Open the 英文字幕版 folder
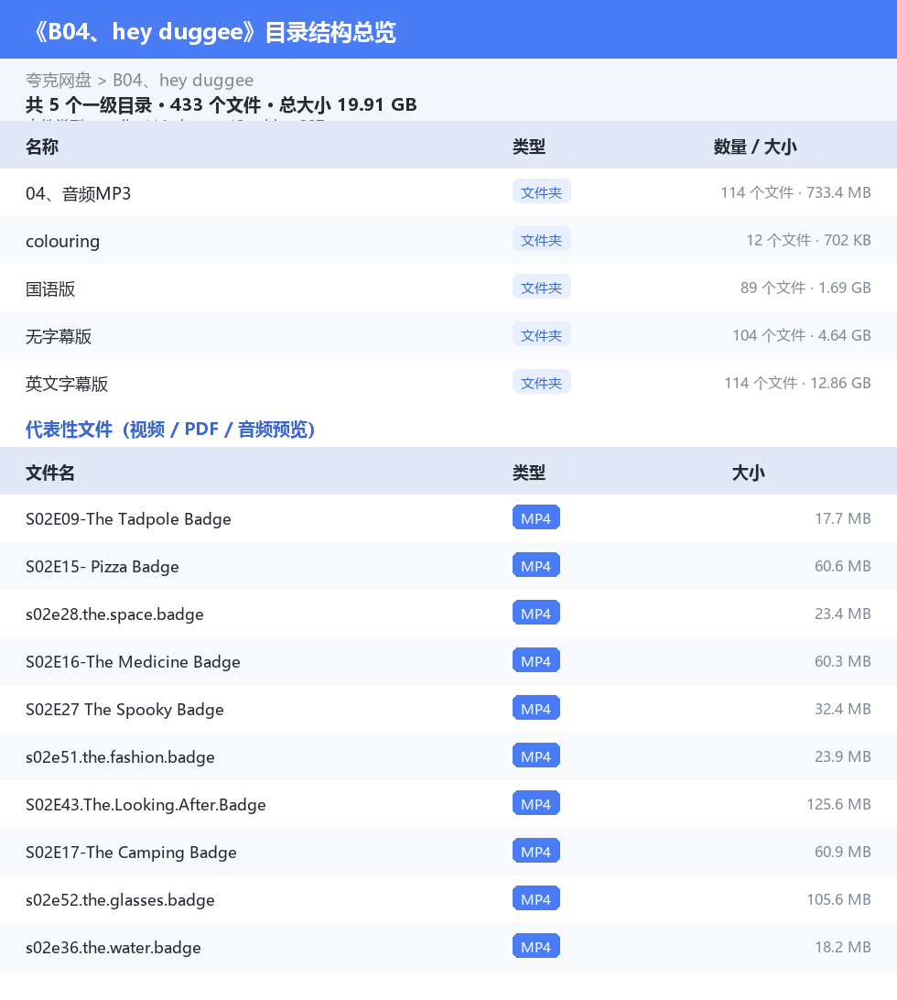The image size is (897, 1000). click(x=67, y=384)
